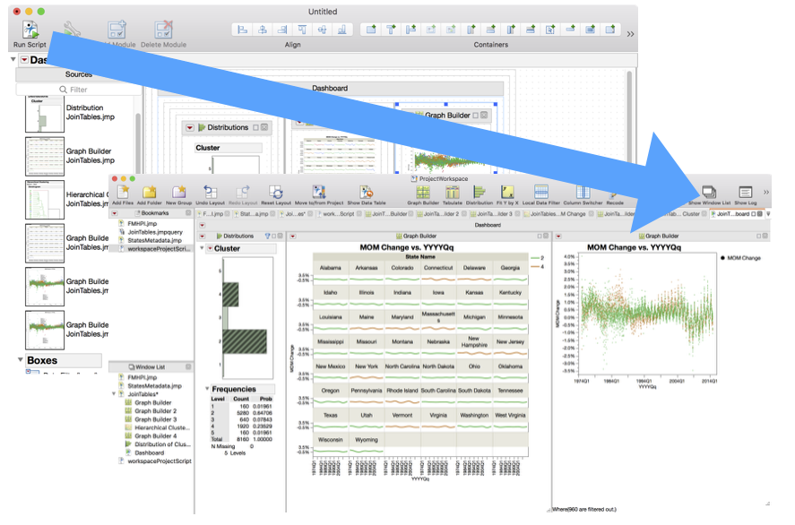Select the Tabulate tool
Viewport: 795px width, 525px height.
pos(452,194)
